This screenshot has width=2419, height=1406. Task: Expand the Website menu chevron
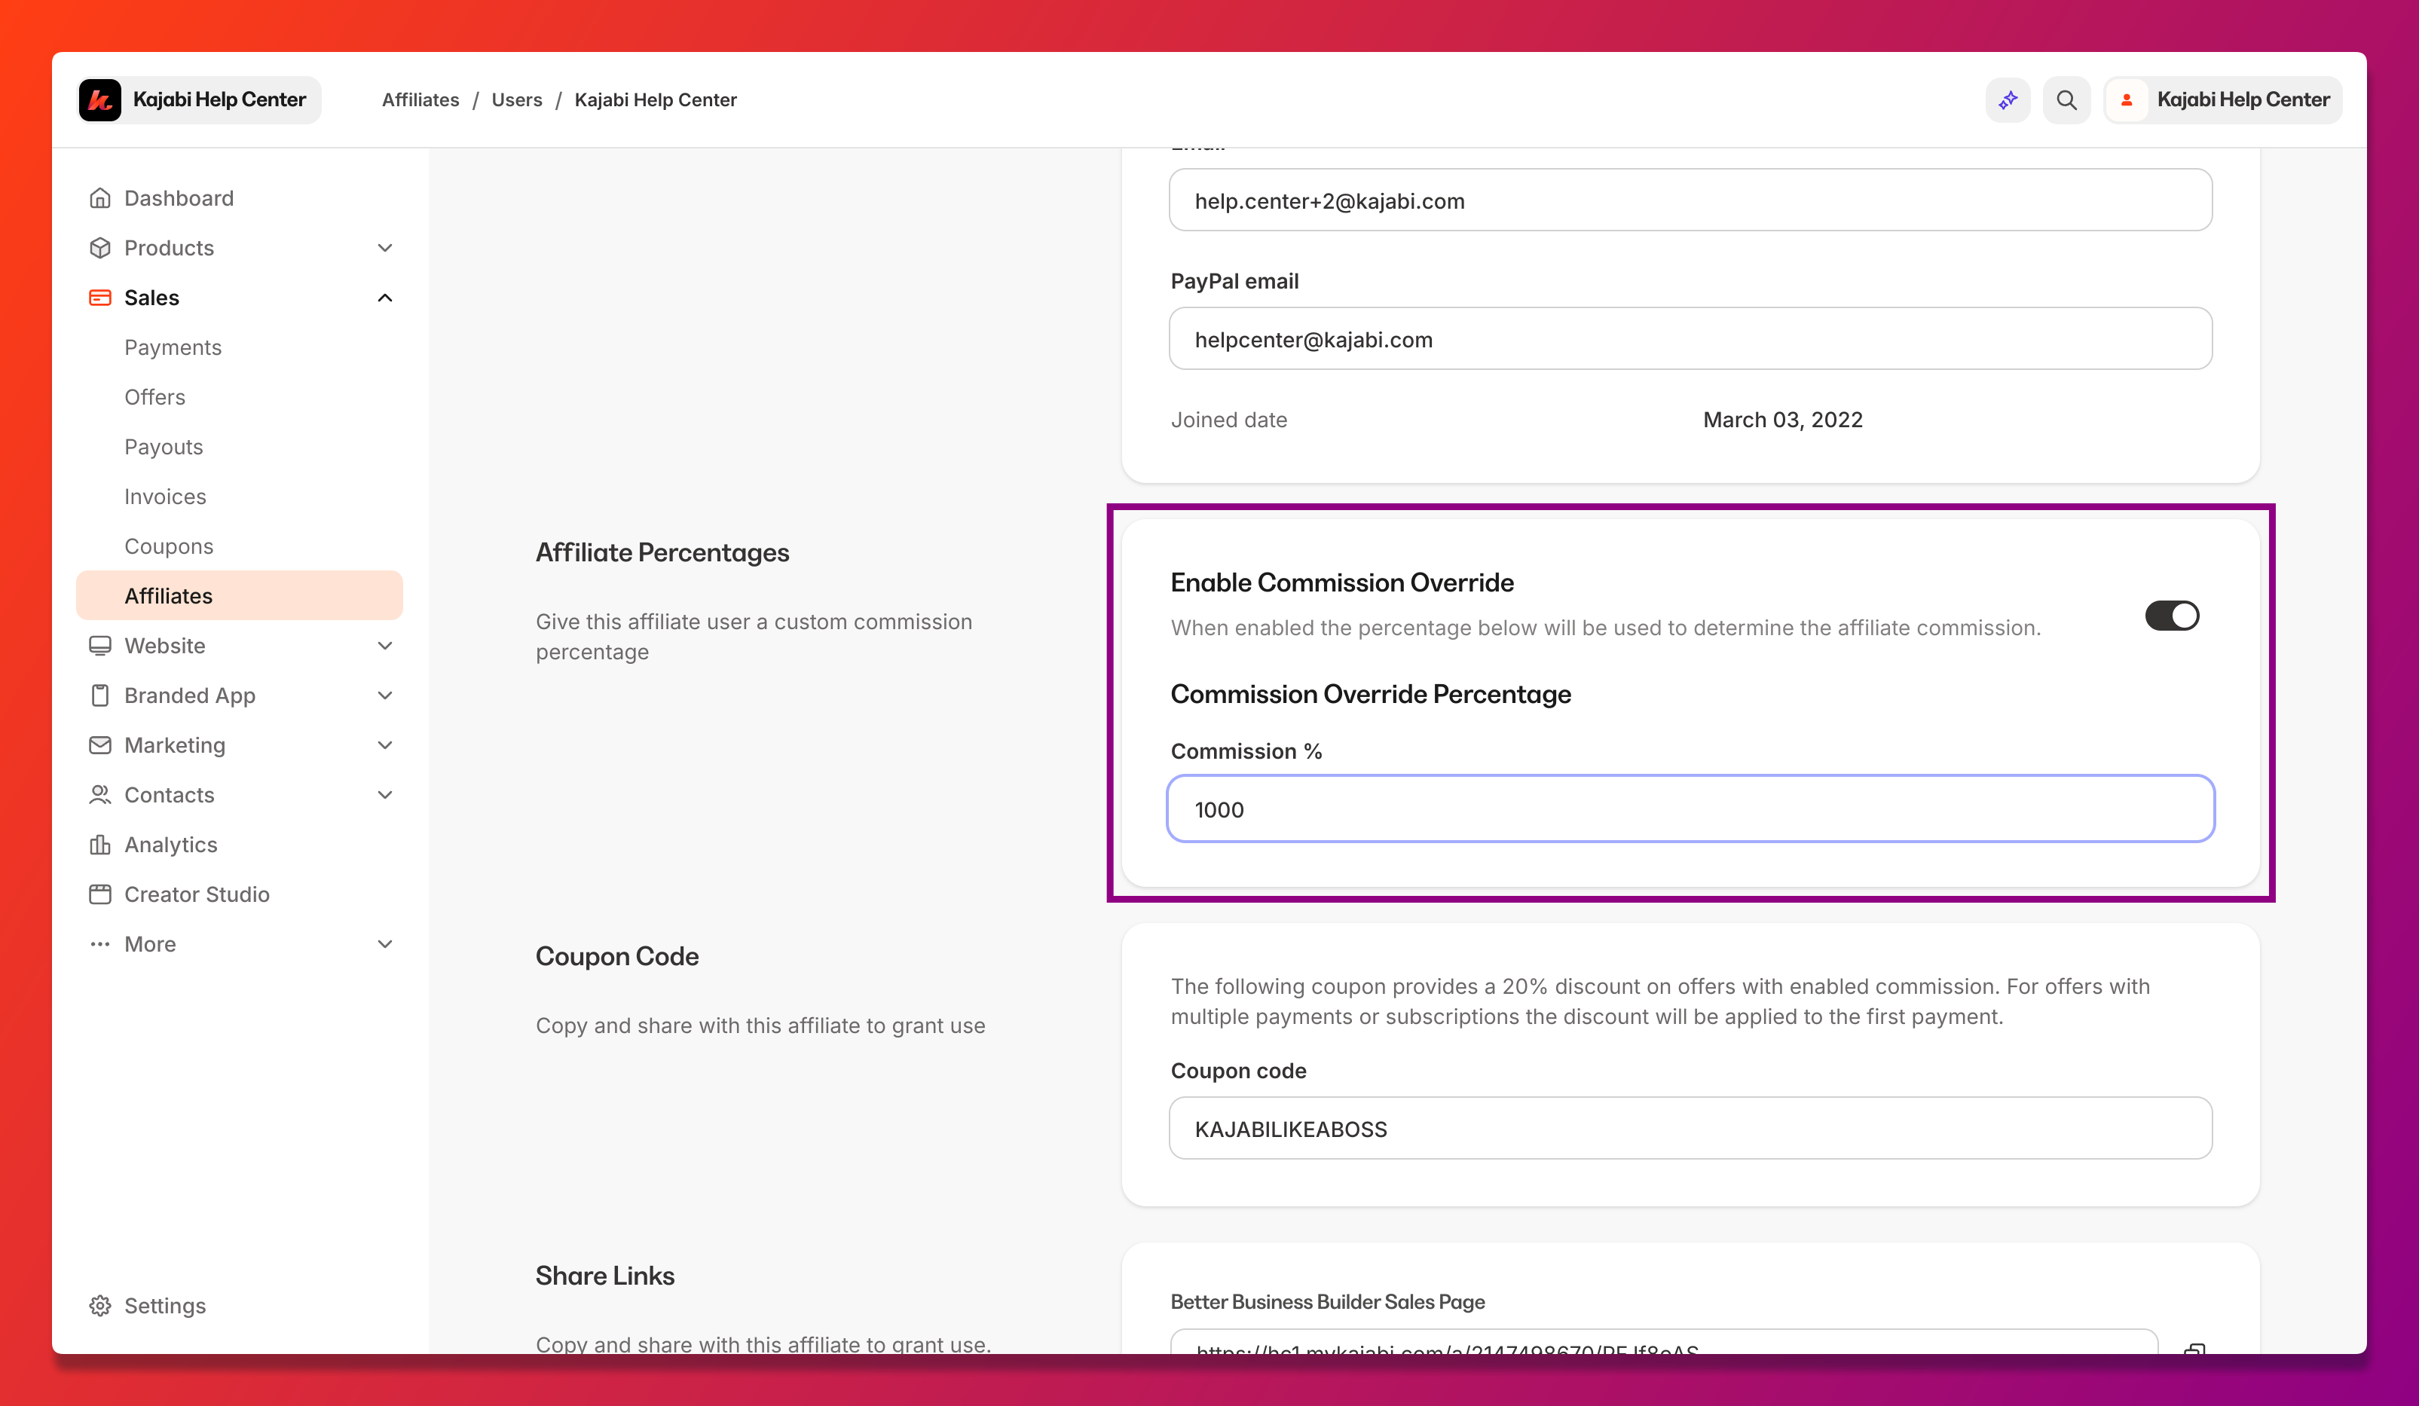[385, 646]
